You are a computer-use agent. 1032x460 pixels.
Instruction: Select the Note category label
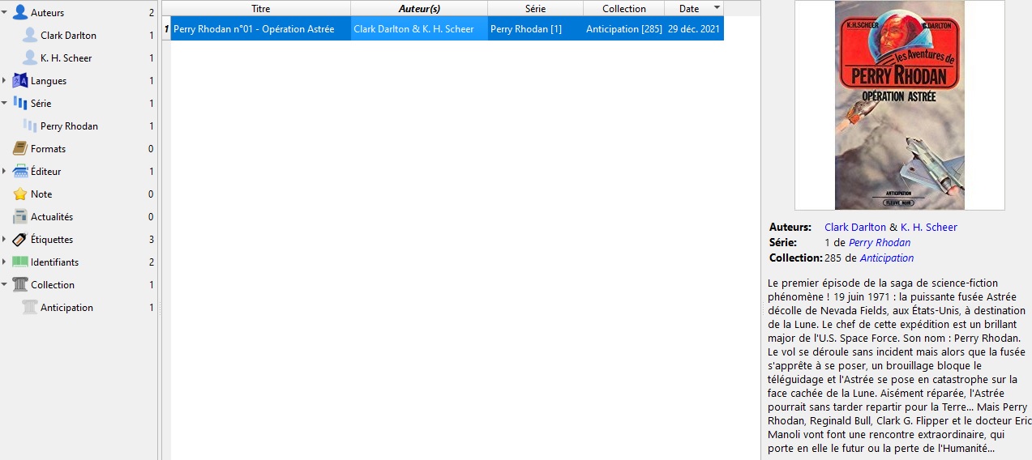pos(41,194)
